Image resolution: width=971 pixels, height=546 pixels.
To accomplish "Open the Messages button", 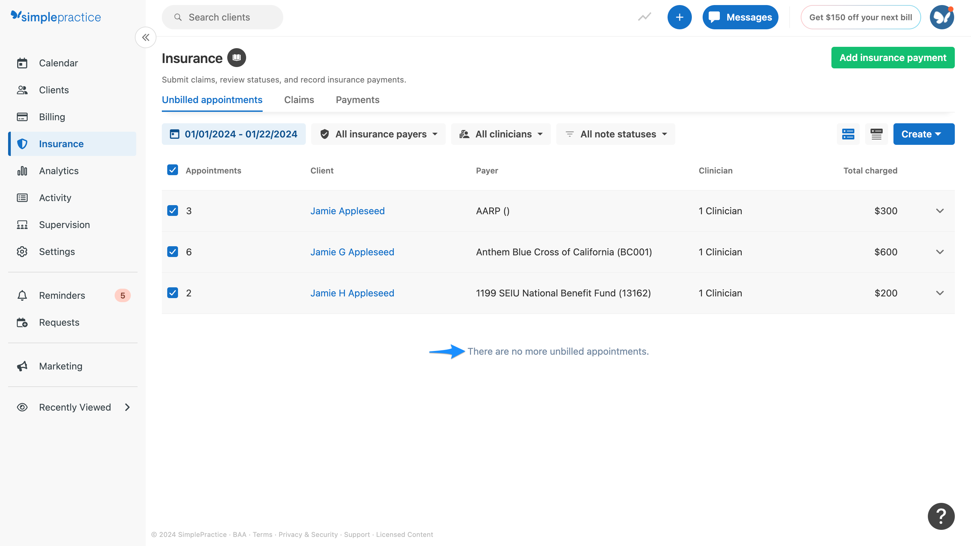I will [x=740, y=17].
